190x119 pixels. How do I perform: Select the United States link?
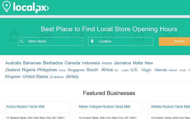(x=35, y=76)
